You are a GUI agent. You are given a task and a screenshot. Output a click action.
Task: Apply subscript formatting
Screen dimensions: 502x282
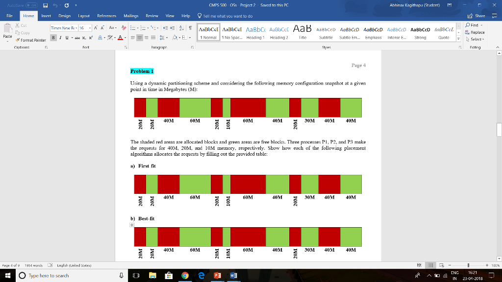click(x=84, y=37)
